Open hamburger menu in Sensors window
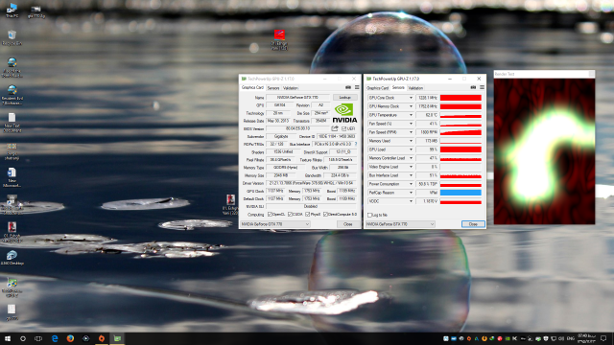Image resolution: width=614 pixels, height=345 pixels. tap(482, 87)
